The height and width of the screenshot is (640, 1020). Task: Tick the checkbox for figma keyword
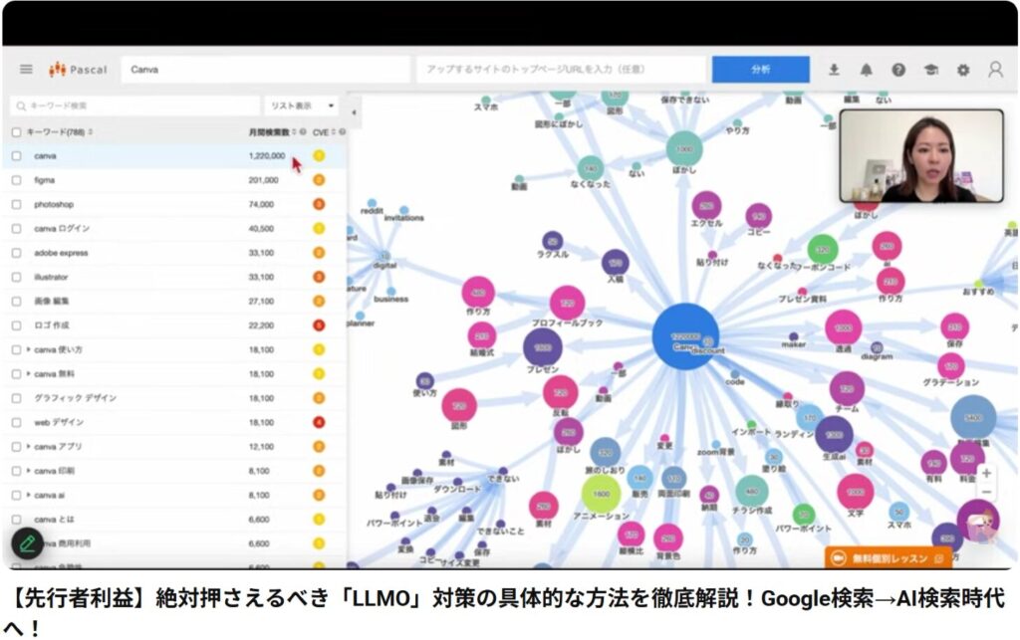pyautogui.click(x=16, y=180)
